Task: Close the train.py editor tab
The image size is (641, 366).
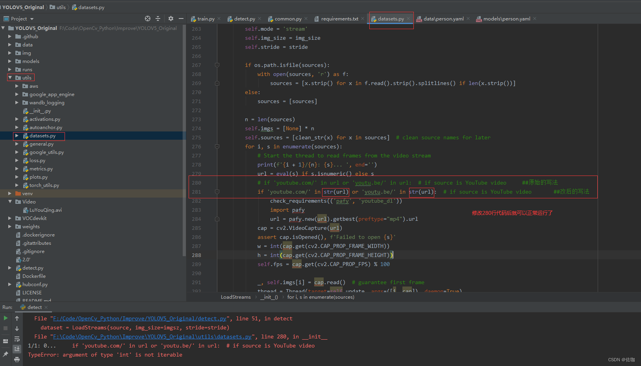Action: point(219,18)
